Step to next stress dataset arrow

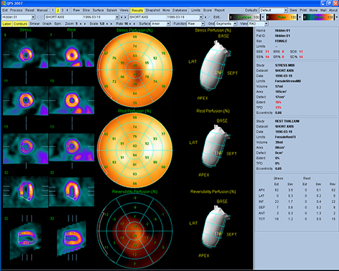pyautogui.click(x=125, y=17)
